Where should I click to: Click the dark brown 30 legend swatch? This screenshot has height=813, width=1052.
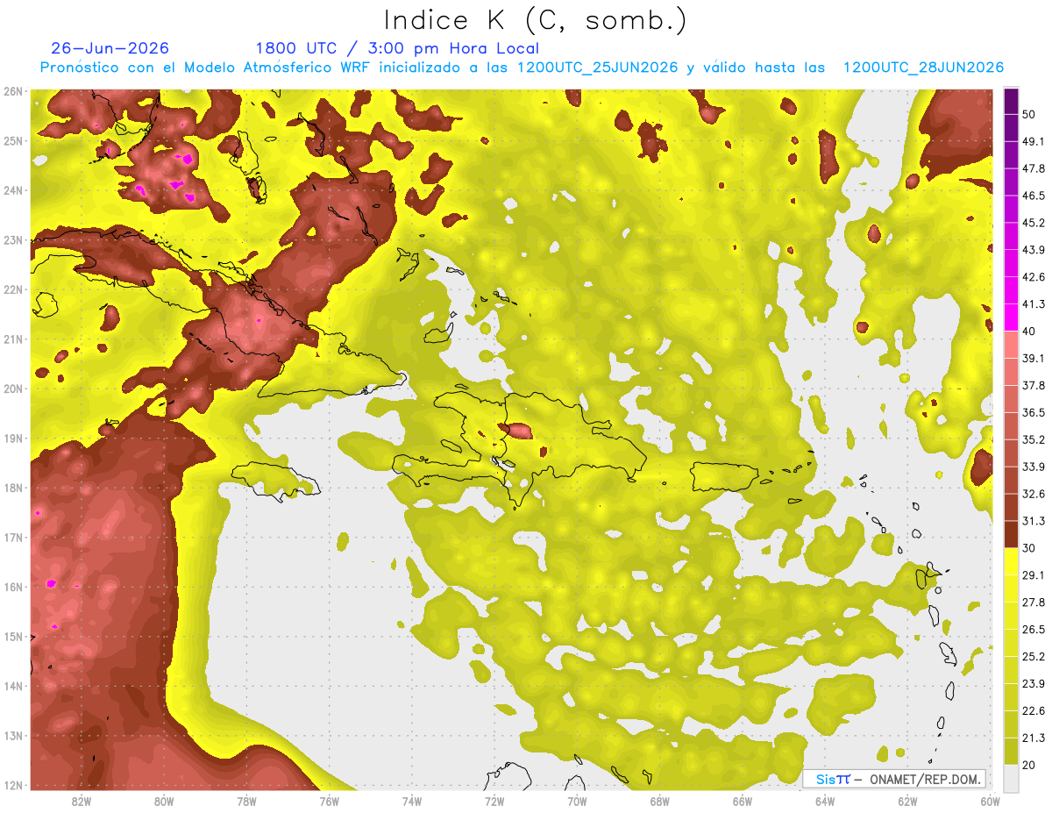click(1011, 534)
